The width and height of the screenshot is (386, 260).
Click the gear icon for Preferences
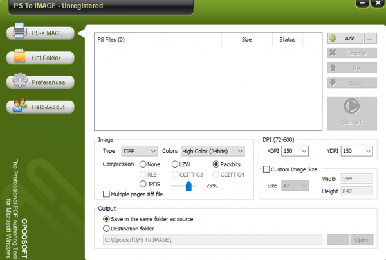coord(20,80)
